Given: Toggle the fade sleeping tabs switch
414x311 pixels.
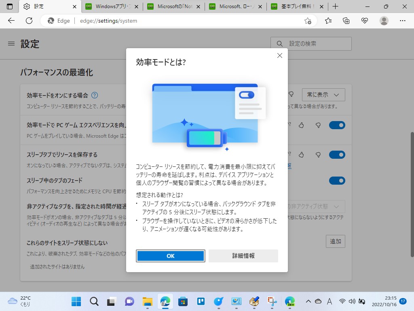Looking at the screenshot, I should (x=337, y=181).
